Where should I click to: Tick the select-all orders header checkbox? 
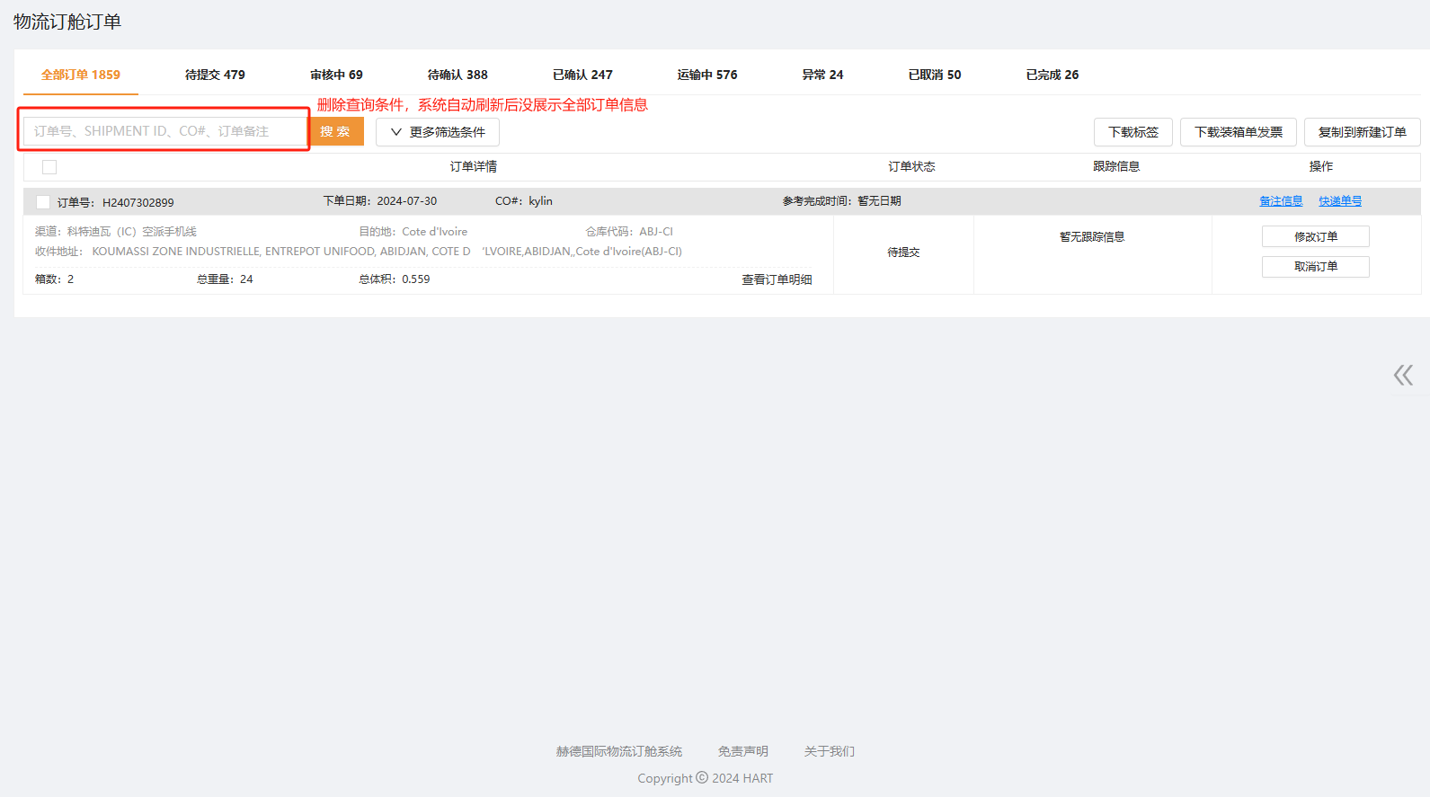coord(49,167)
